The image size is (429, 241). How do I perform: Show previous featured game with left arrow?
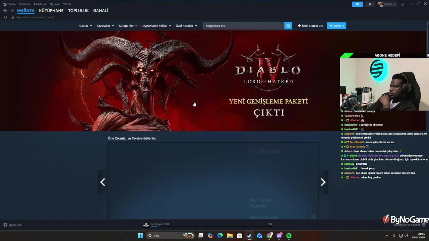tap(103, 182)
